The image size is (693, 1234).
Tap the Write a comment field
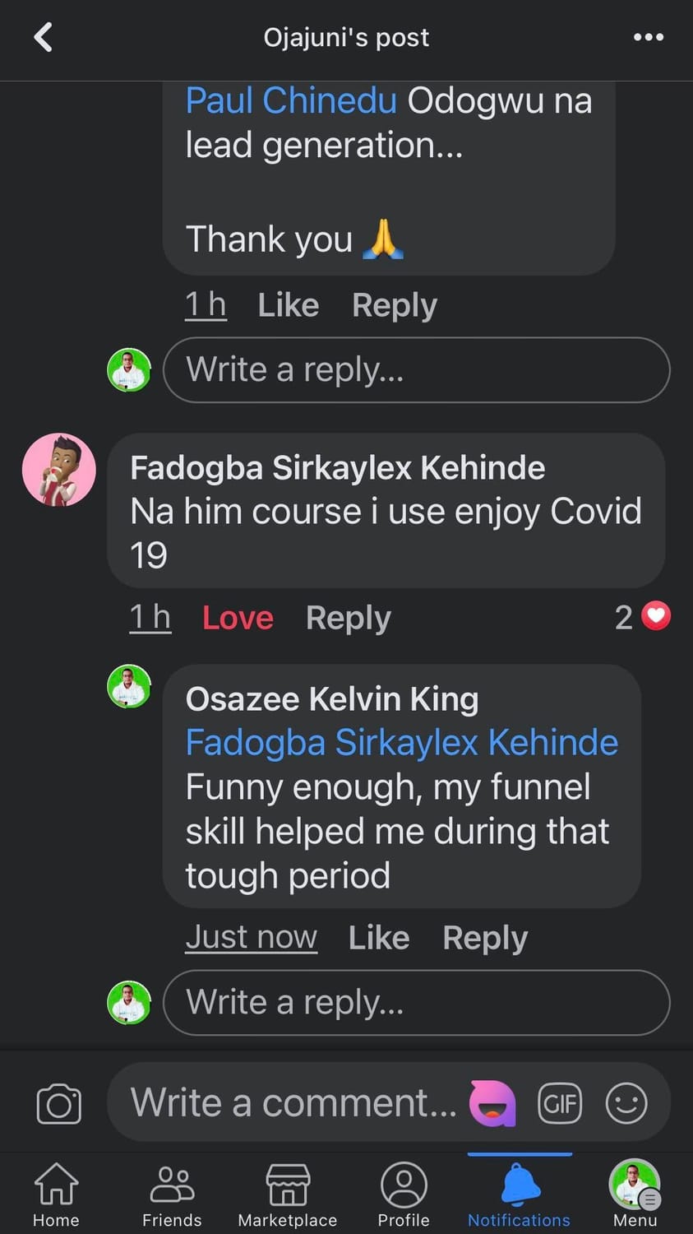293,1103
